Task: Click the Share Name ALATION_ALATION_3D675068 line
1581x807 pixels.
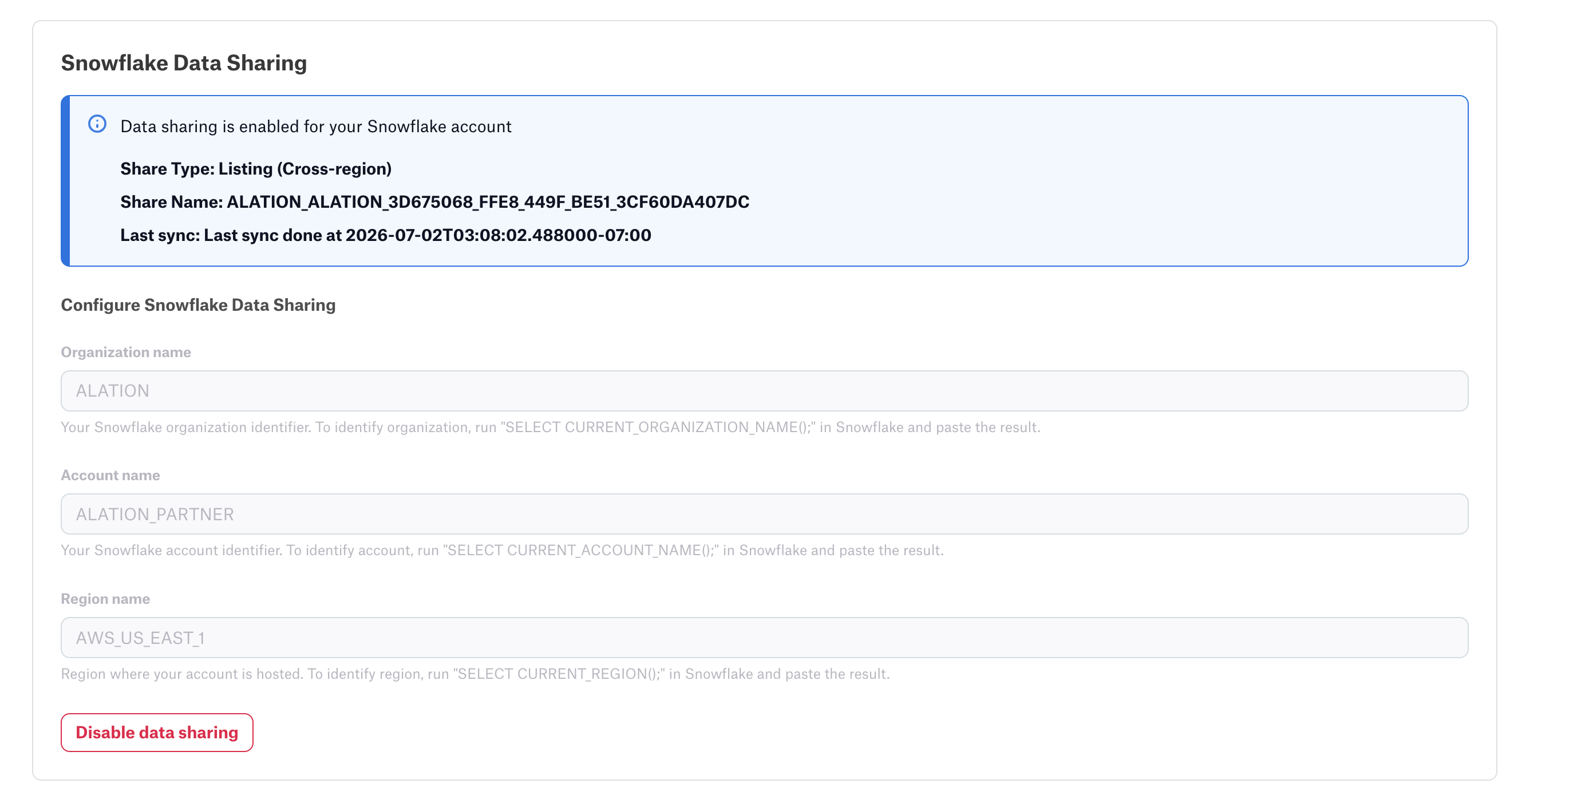Action: pos(434,202)
